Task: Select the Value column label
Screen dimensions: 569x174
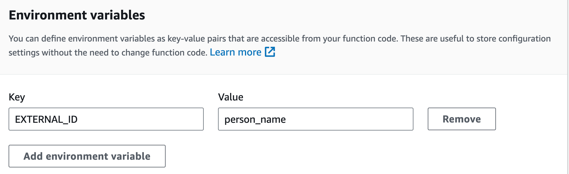Action: 231,97
